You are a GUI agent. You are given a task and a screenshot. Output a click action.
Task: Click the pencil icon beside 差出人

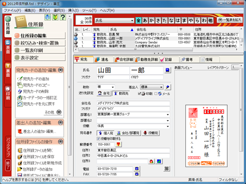pyautogui.click(x=168, y=87)
